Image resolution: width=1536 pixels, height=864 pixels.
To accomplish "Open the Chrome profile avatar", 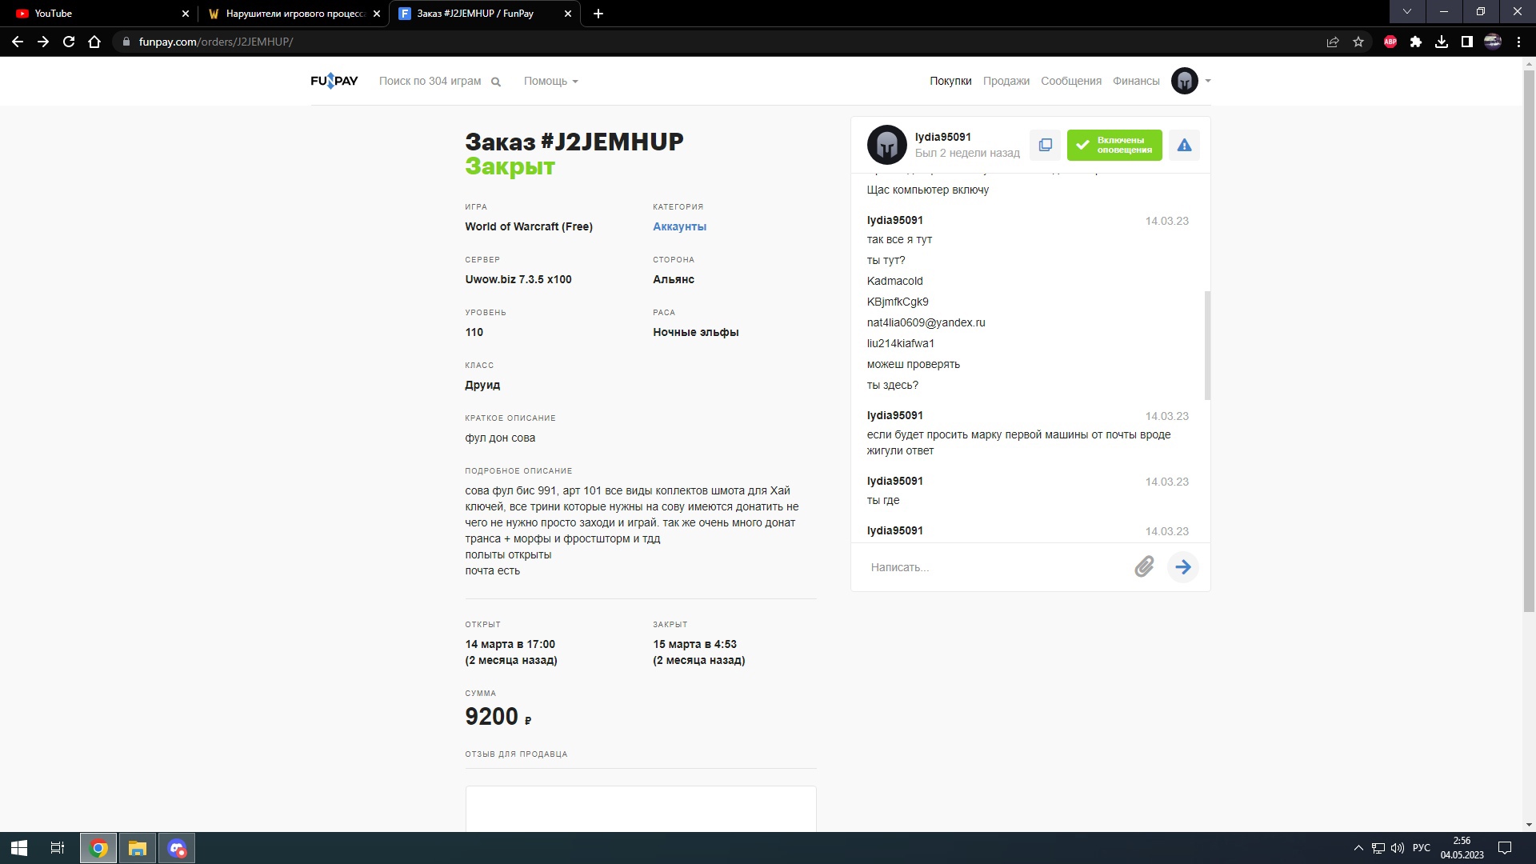I will tap(1493, 42).
